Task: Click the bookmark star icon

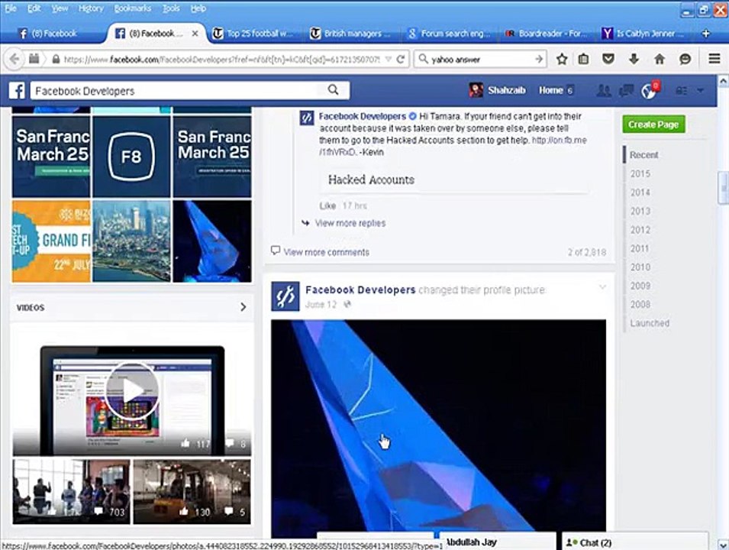Action: coord(562,59)
